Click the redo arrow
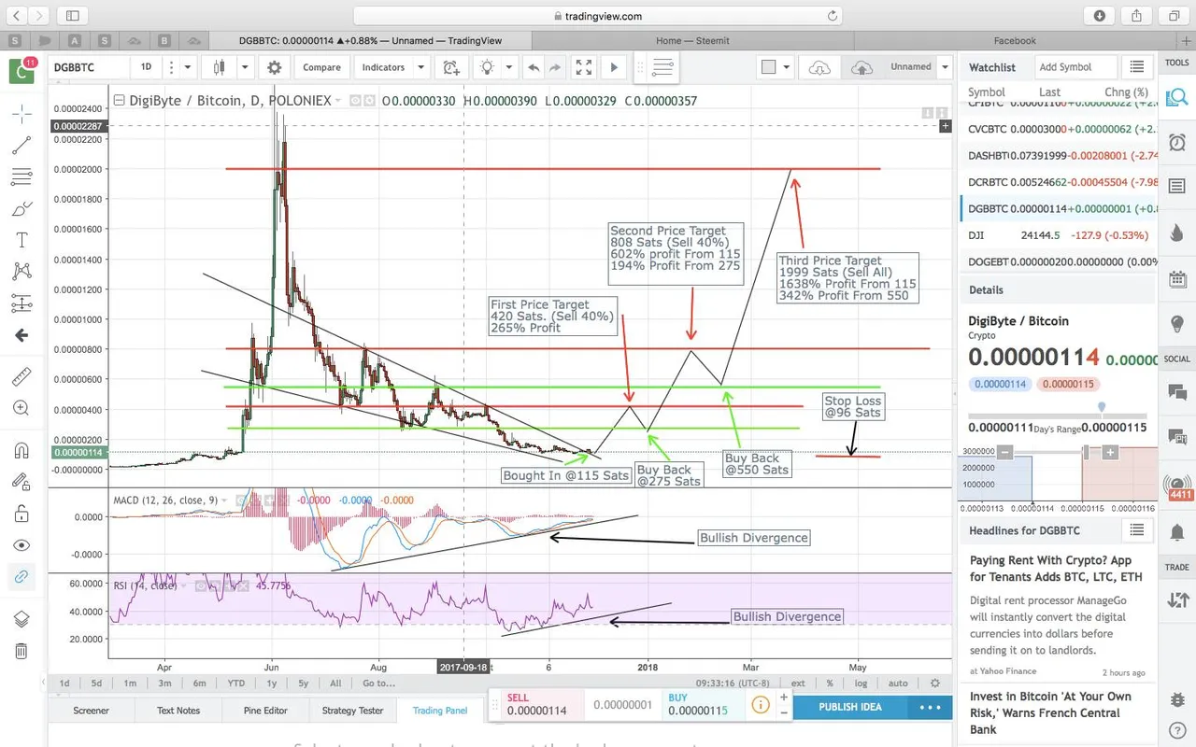Image resolution: width=1196 pixels, height=747 pixels. (555, 67)
